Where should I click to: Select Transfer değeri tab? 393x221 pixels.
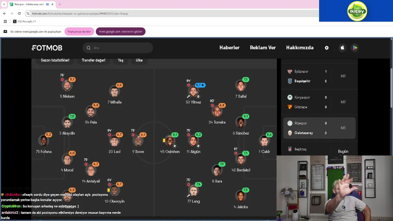pos(93,60)
